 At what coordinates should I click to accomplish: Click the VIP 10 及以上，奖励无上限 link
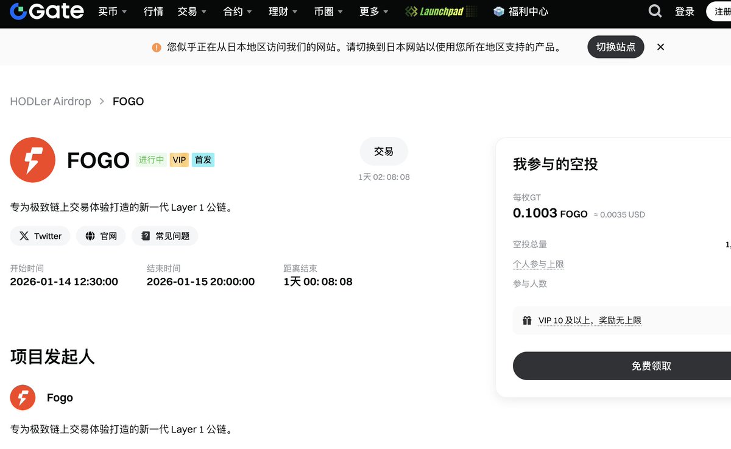(x=590, y=320)
